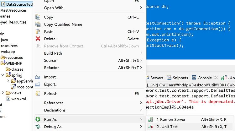Close the Console view tab
Viewport: 235px width, 131px height.
pos(216,78)
